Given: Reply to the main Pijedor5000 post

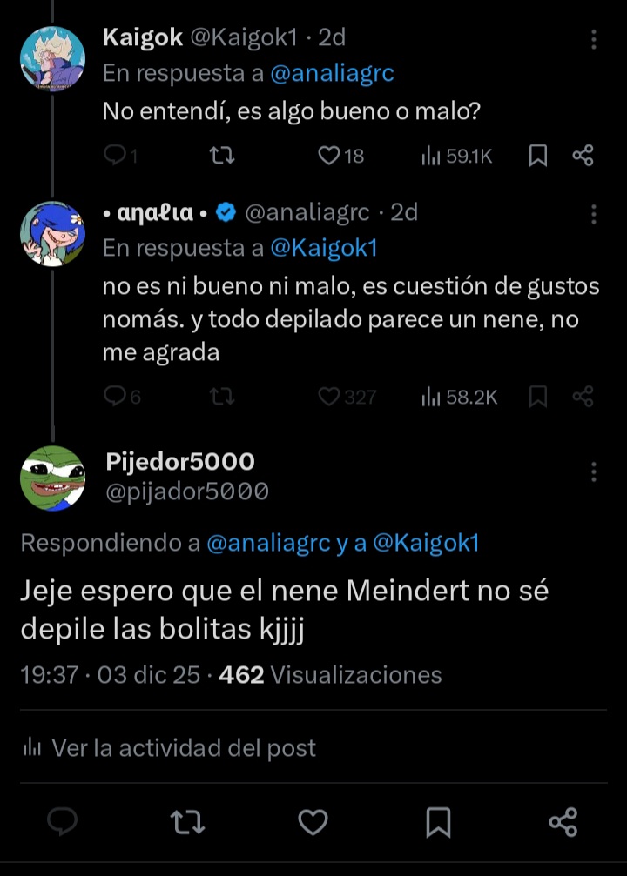Looking at the screenshot, I should pyautogui.click(x=62, y=821).
